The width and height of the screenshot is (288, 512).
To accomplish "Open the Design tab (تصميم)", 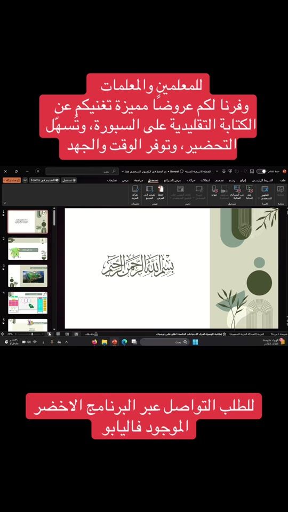I will point(219,180).
